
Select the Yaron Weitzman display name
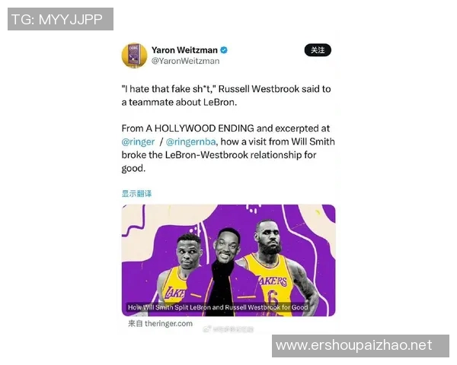tap(184, 50)
